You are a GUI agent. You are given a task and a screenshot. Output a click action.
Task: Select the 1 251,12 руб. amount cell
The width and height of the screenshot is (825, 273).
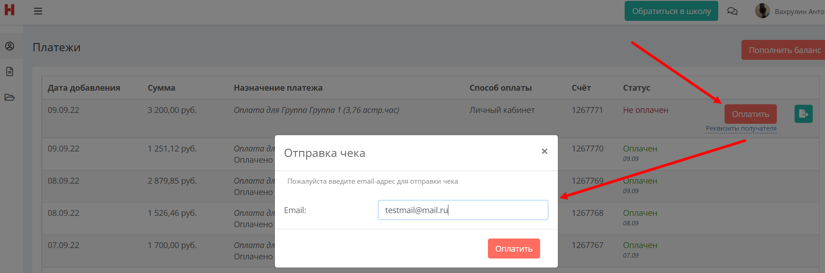click(172, 148)
